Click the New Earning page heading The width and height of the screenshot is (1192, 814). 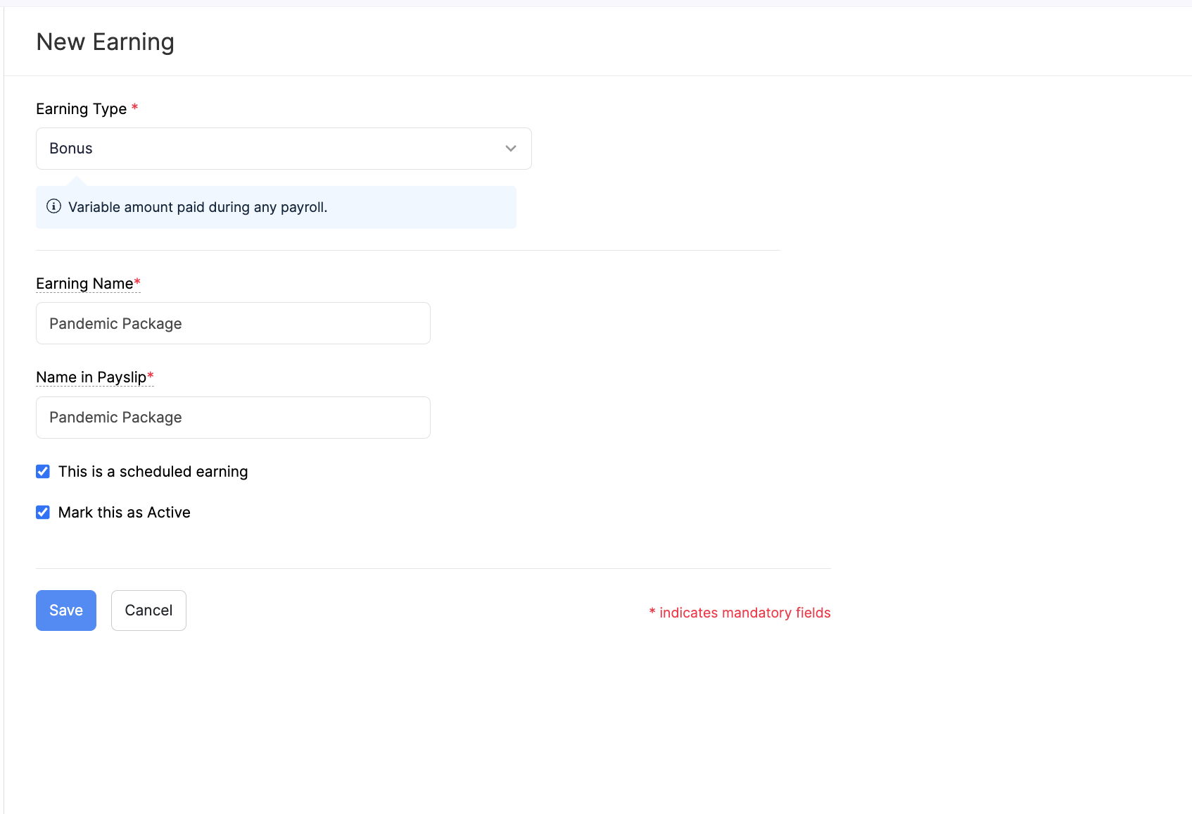tap(105, 42)
